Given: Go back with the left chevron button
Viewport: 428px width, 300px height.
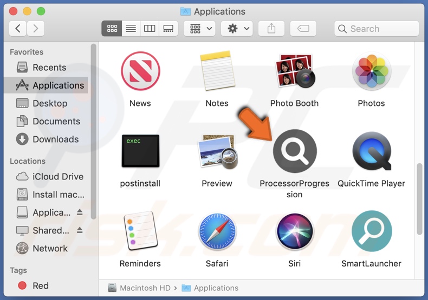Looking at the screenshot, I should (18, 28).
